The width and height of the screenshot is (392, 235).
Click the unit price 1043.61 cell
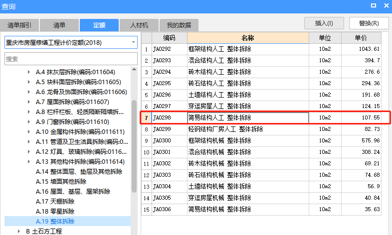tap(361, 49)
